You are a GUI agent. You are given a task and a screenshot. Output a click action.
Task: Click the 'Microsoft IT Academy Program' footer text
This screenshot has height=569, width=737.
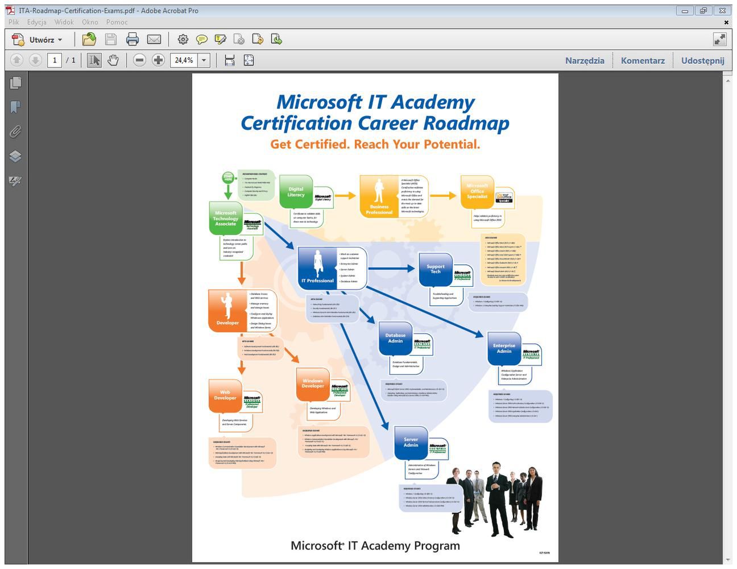(x=375, y=546)
